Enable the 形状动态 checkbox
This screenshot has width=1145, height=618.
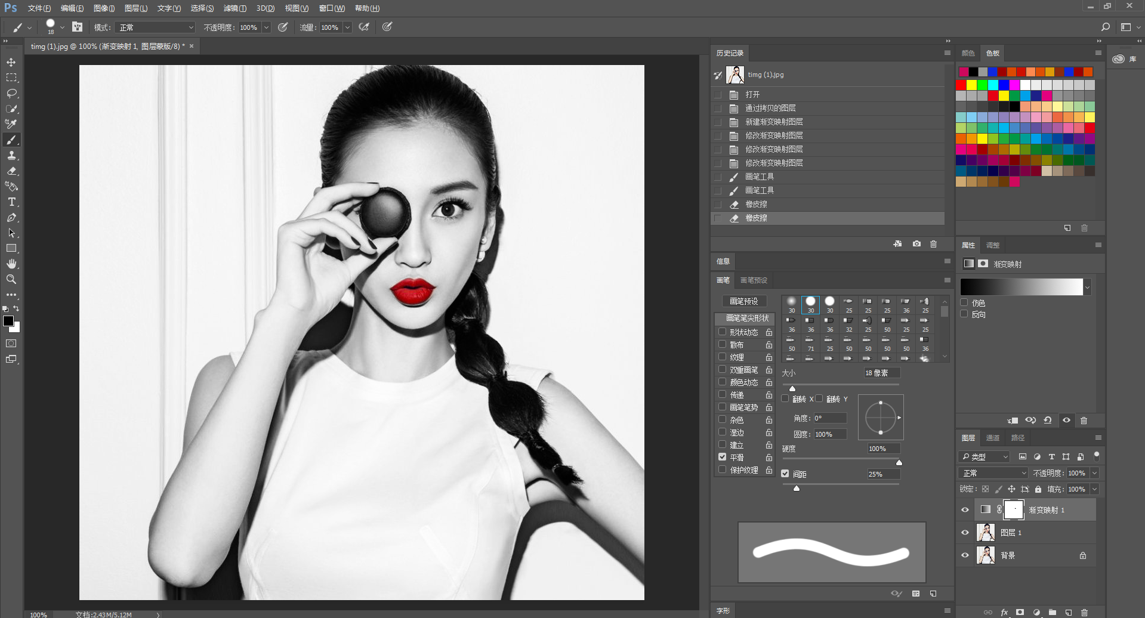tap(723, 332)
